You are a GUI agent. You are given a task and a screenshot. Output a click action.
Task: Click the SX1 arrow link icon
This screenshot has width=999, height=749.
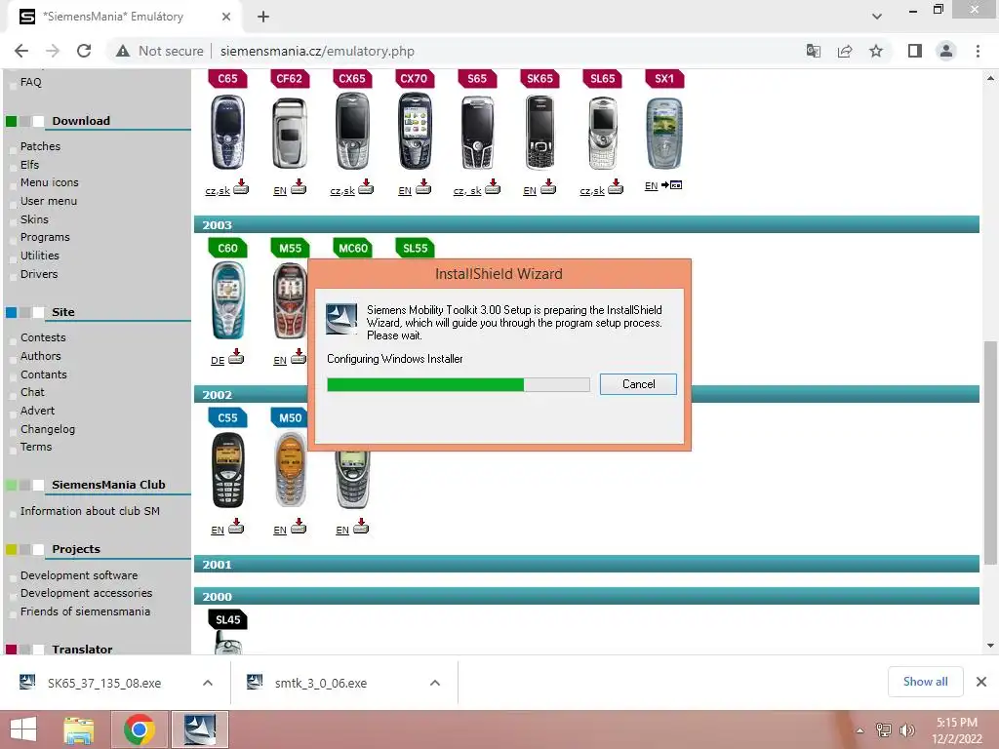click(671, 185)
